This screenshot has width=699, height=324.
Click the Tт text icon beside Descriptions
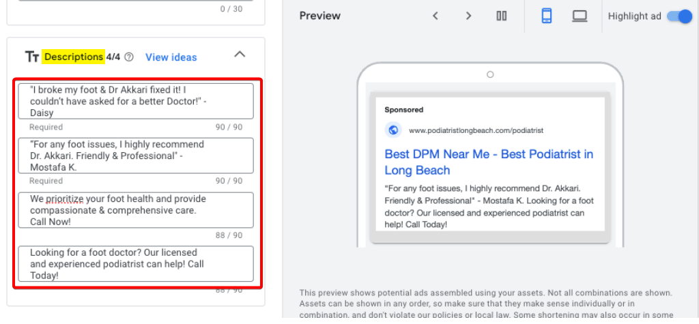tap(31, 57)
